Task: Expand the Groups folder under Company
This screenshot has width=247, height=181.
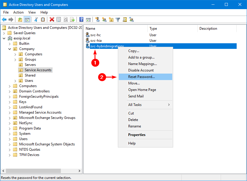Action: tap(15, 59)
